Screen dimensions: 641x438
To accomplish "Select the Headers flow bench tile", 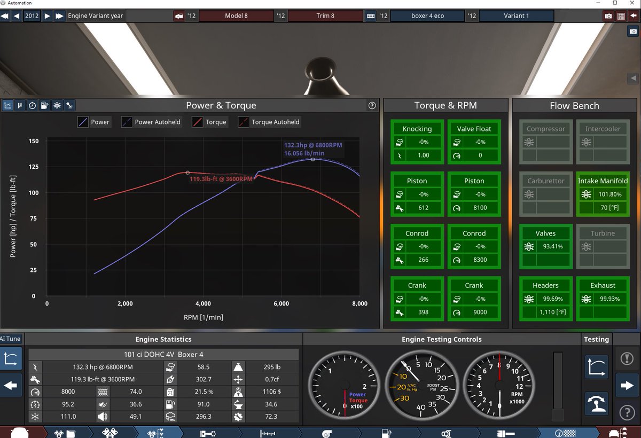I will (x=545, y=299).
